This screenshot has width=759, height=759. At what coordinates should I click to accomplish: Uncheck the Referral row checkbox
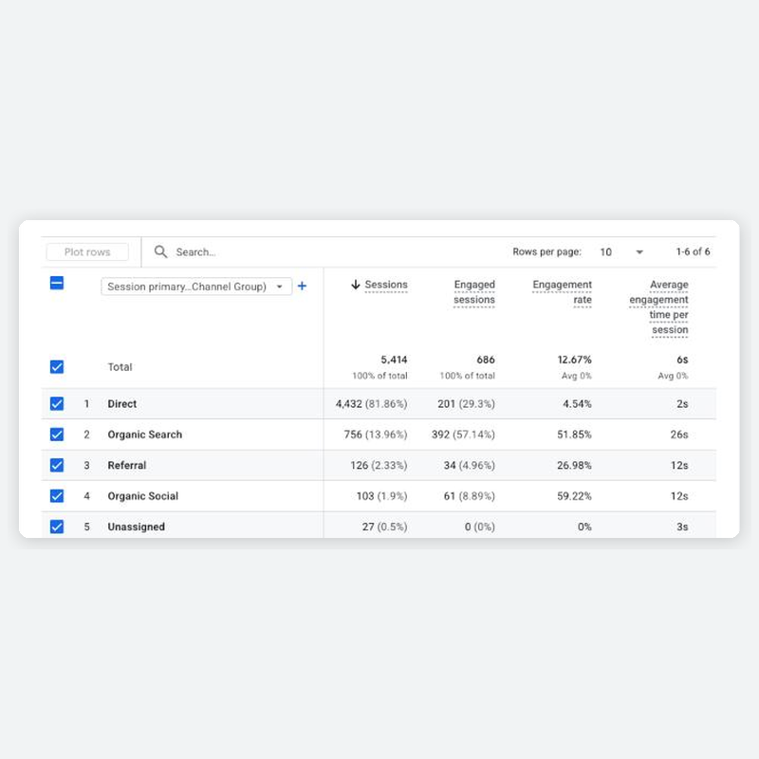(x=57, y=465)
